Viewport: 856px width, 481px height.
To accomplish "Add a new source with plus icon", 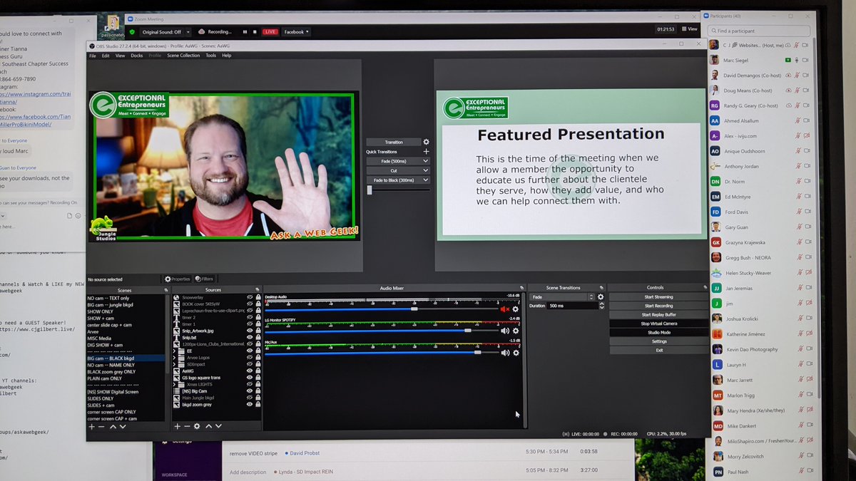I will point(177,426).
